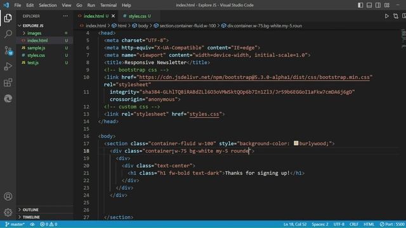Click the VS Code logo icon
Image resolution: width=406 pixels, height=228 pixels.
pyautogui.click(x=6, y=5)
